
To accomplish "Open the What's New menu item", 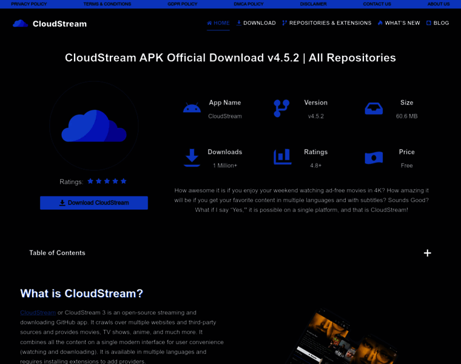I will click(399, 23).
